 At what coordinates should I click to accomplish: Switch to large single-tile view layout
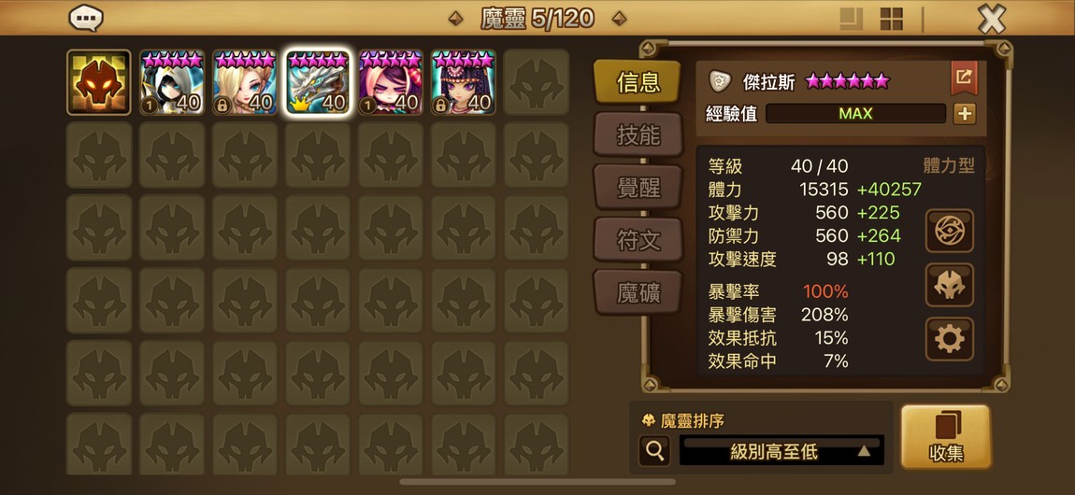[x=852, y=20]
